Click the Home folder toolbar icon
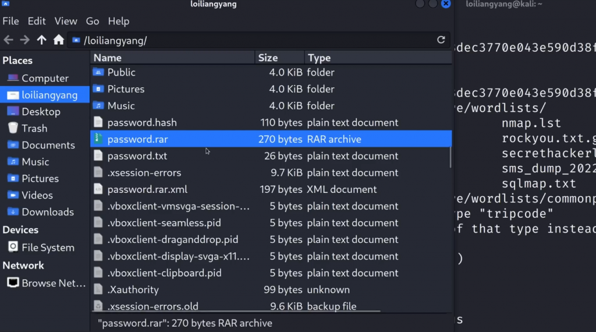Viewport: 596px width, 332px height. coord(58,40)
